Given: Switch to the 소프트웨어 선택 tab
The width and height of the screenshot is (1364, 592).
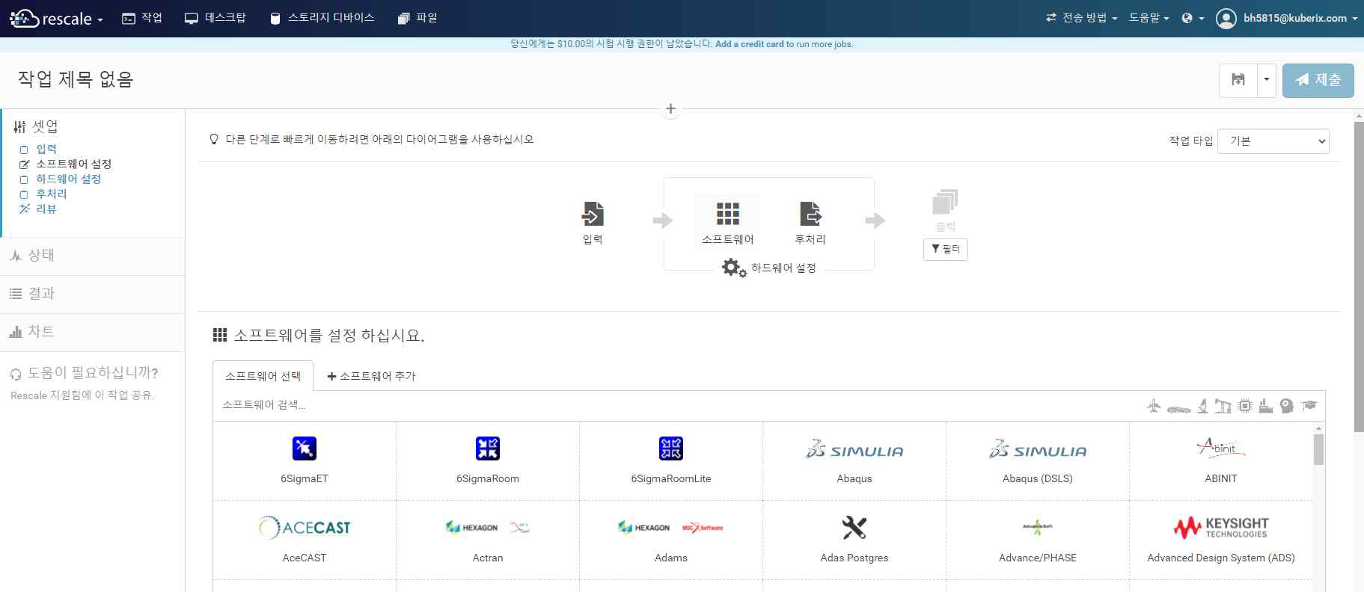Looking at the screenshot, I should [263, 376].
